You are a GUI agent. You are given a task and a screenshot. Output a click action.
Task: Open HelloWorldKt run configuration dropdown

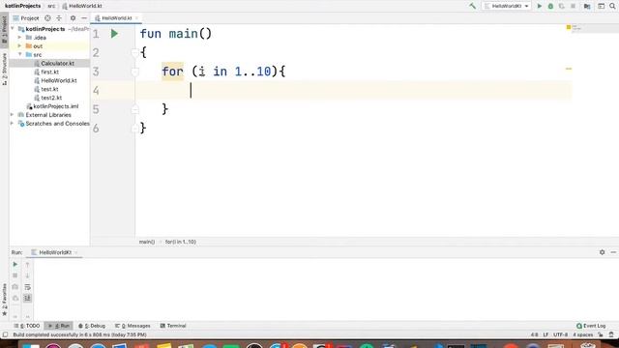(507, 6)
